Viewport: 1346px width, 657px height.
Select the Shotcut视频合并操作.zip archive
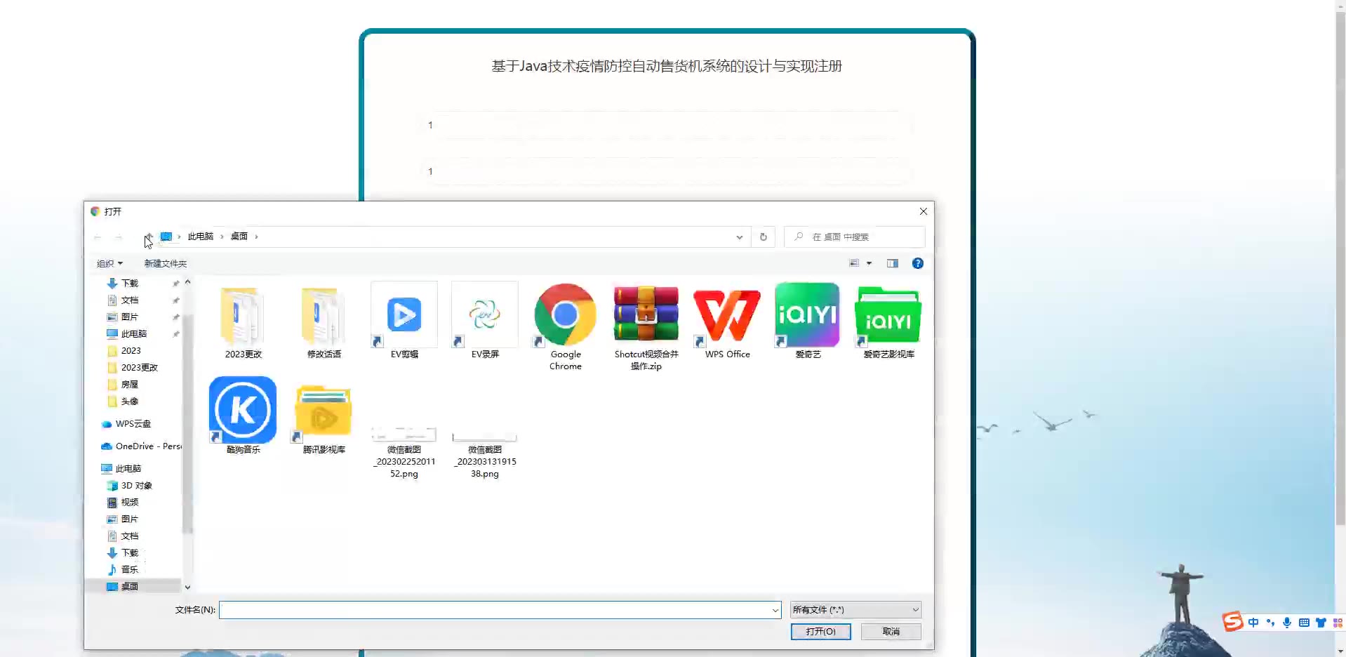click(646, 327)
